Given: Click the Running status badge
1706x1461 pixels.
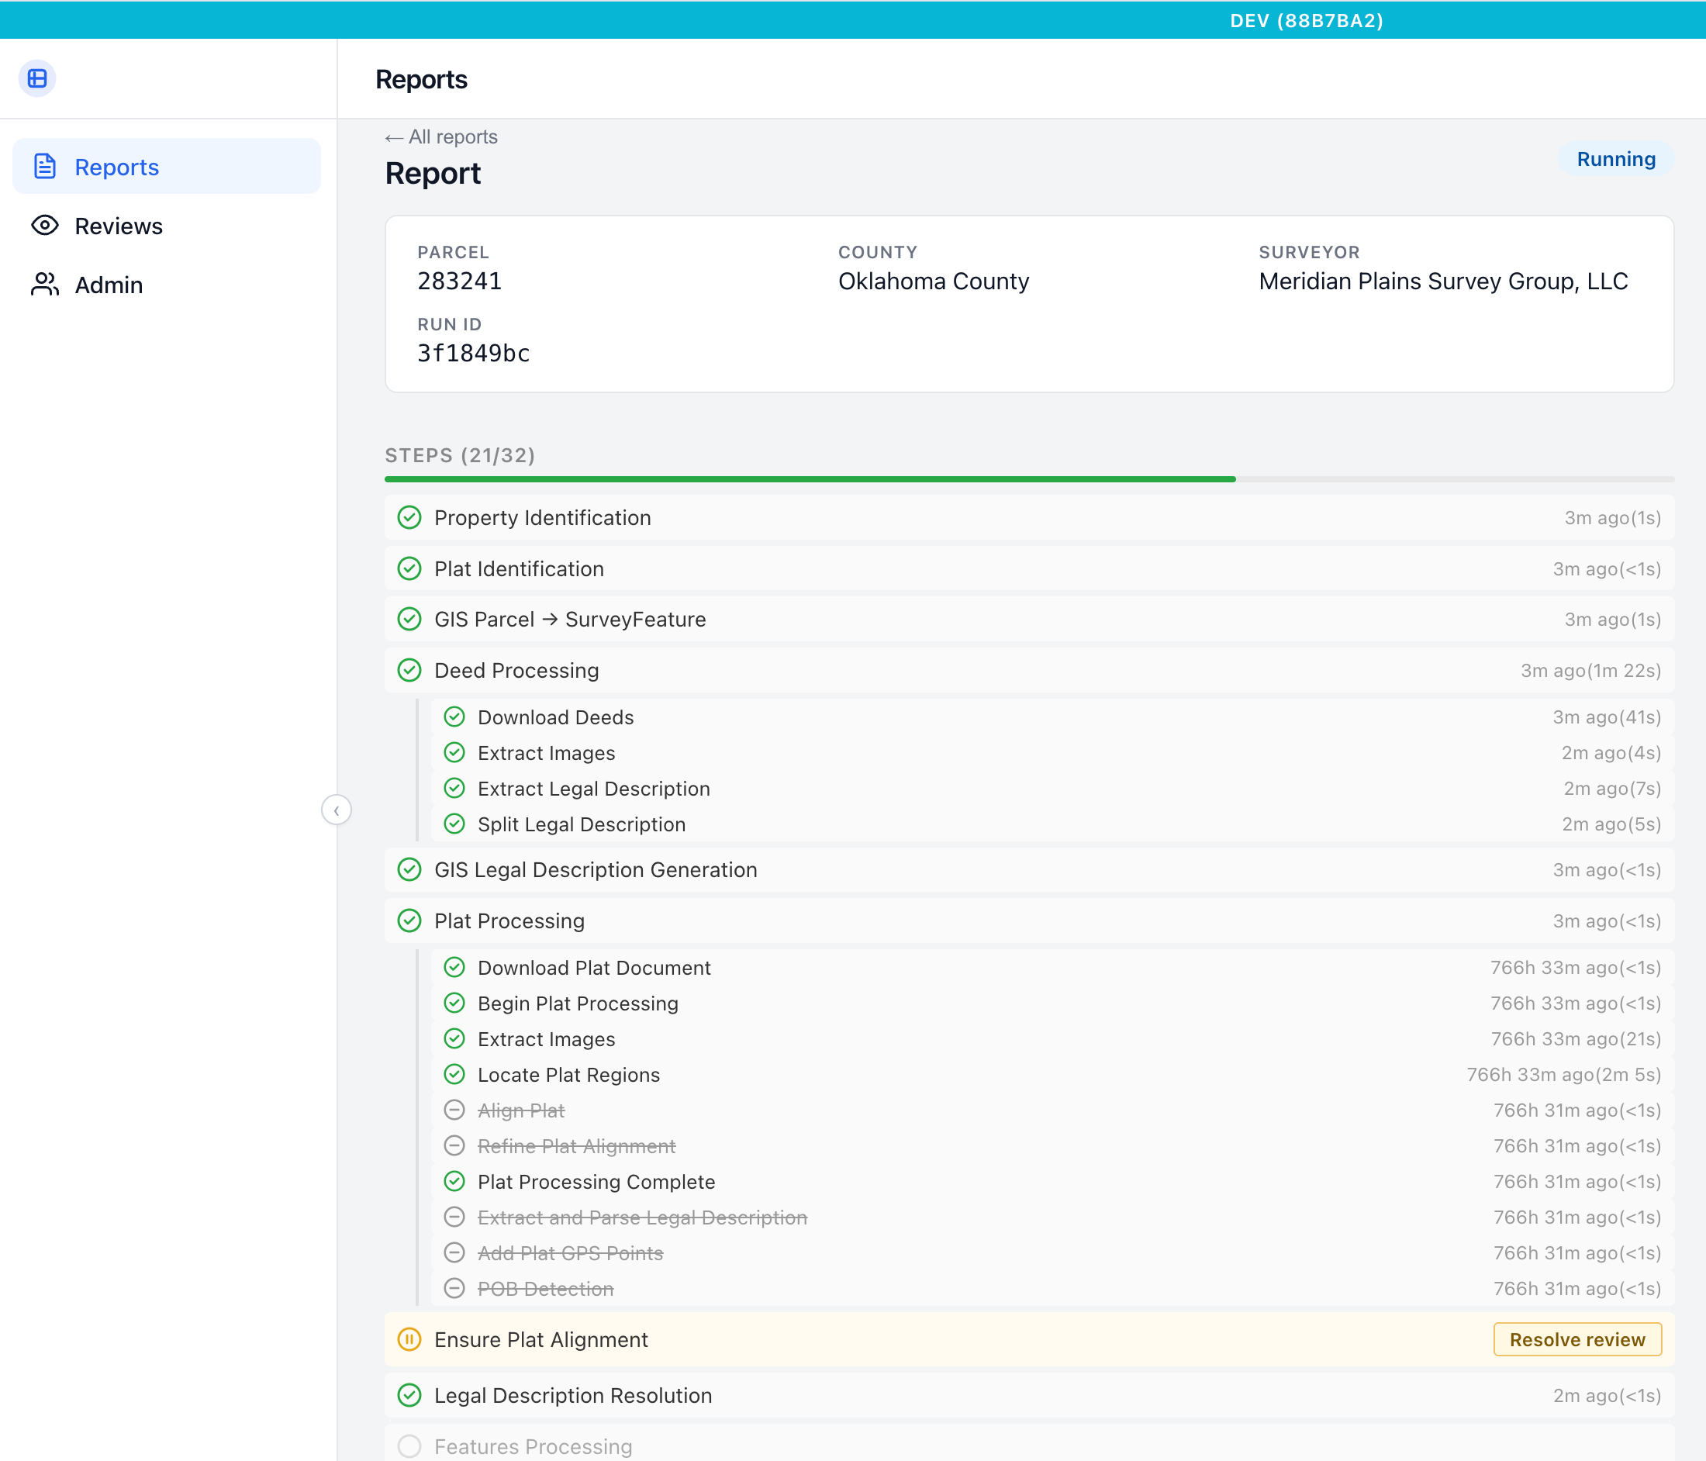Looking at the screenshot, I should (1615, 159).
